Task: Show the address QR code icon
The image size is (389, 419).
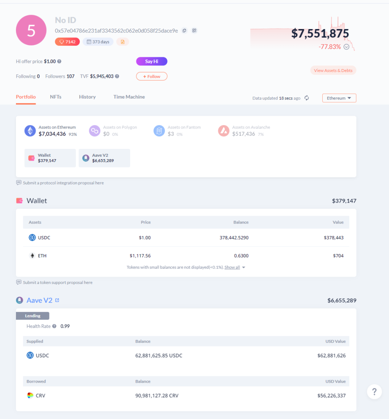Action: tap(194, 31)
